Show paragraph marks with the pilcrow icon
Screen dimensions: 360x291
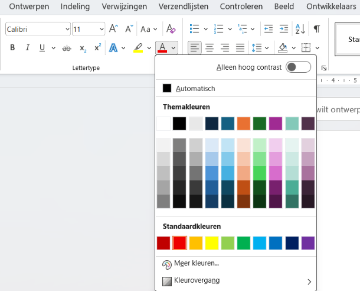[317, 29]
